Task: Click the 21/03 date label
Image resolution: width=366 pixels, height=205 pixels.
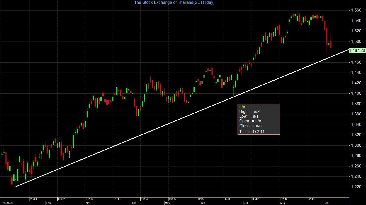Action: (x=117, y=199)
